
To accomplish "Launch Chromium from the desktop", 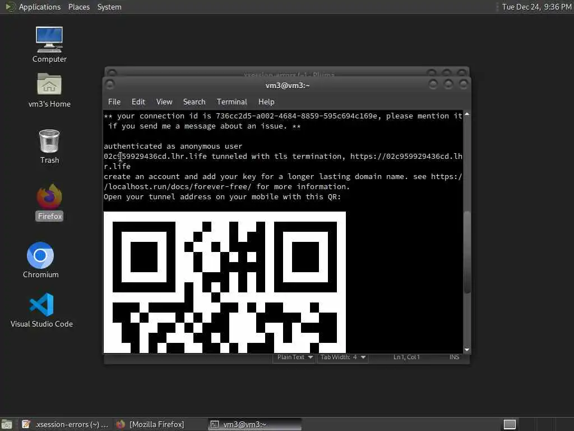I will coord(40,260).
